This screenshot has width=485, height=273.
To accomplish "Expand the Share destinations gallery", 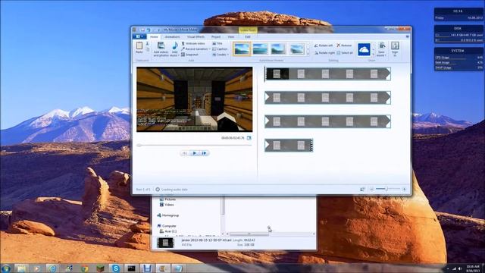I will 373,54.
